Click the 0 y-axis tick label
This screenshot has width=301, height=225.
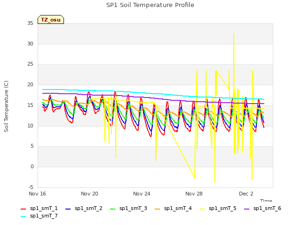point(32,167)
